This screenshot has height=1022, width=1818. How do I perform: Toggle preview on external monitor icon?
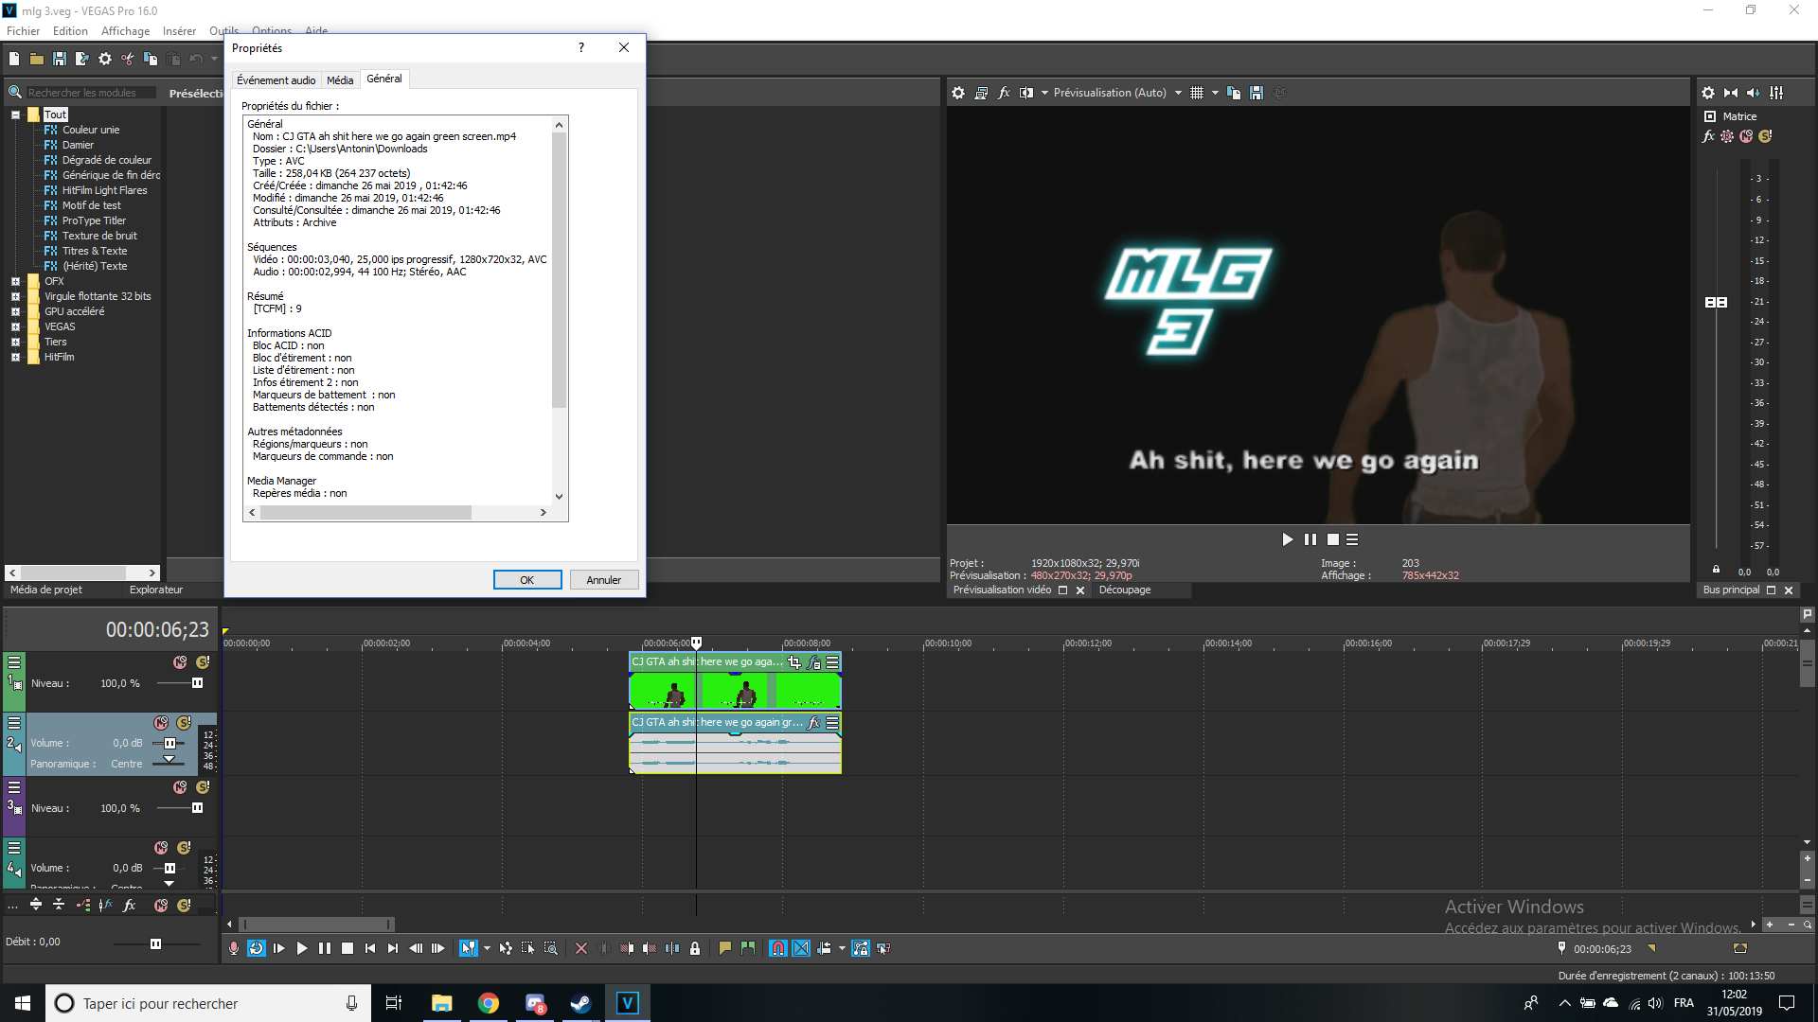point(981,93)
